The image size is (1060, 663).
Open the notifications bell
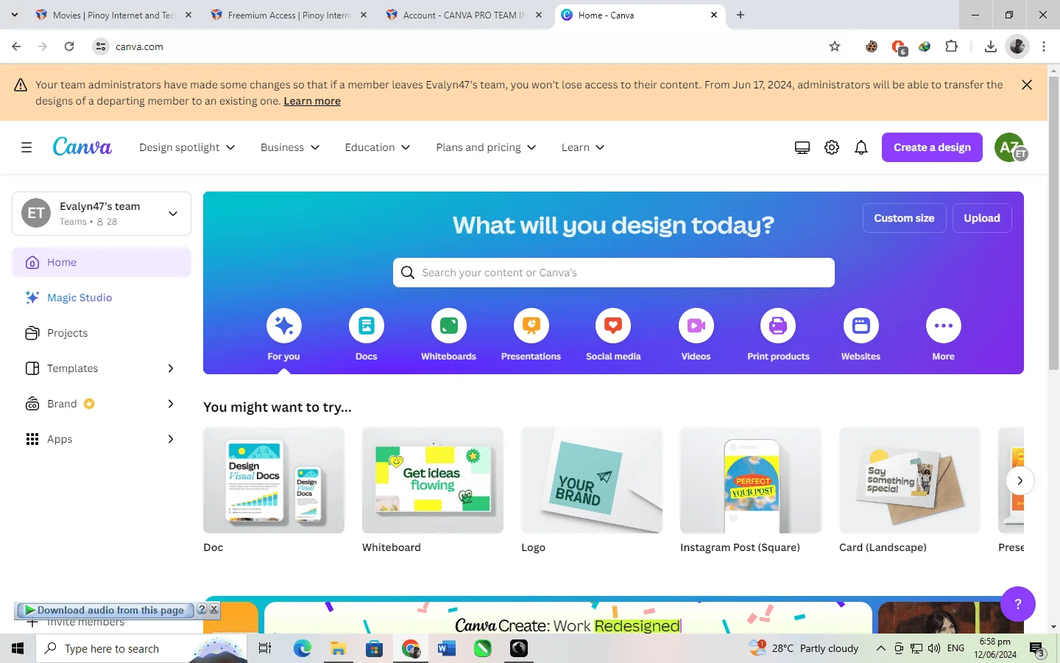tap(861, 147)
